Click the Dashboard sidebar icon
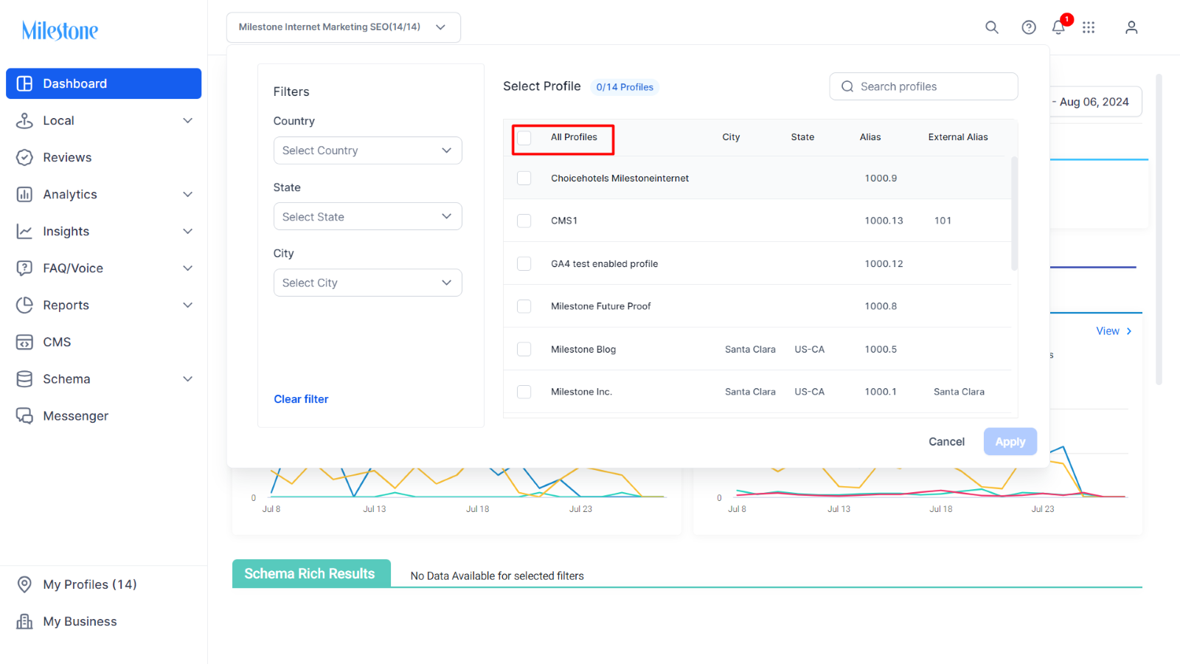The width and height of the screenshot is (1180, 664). coord(24,83)
